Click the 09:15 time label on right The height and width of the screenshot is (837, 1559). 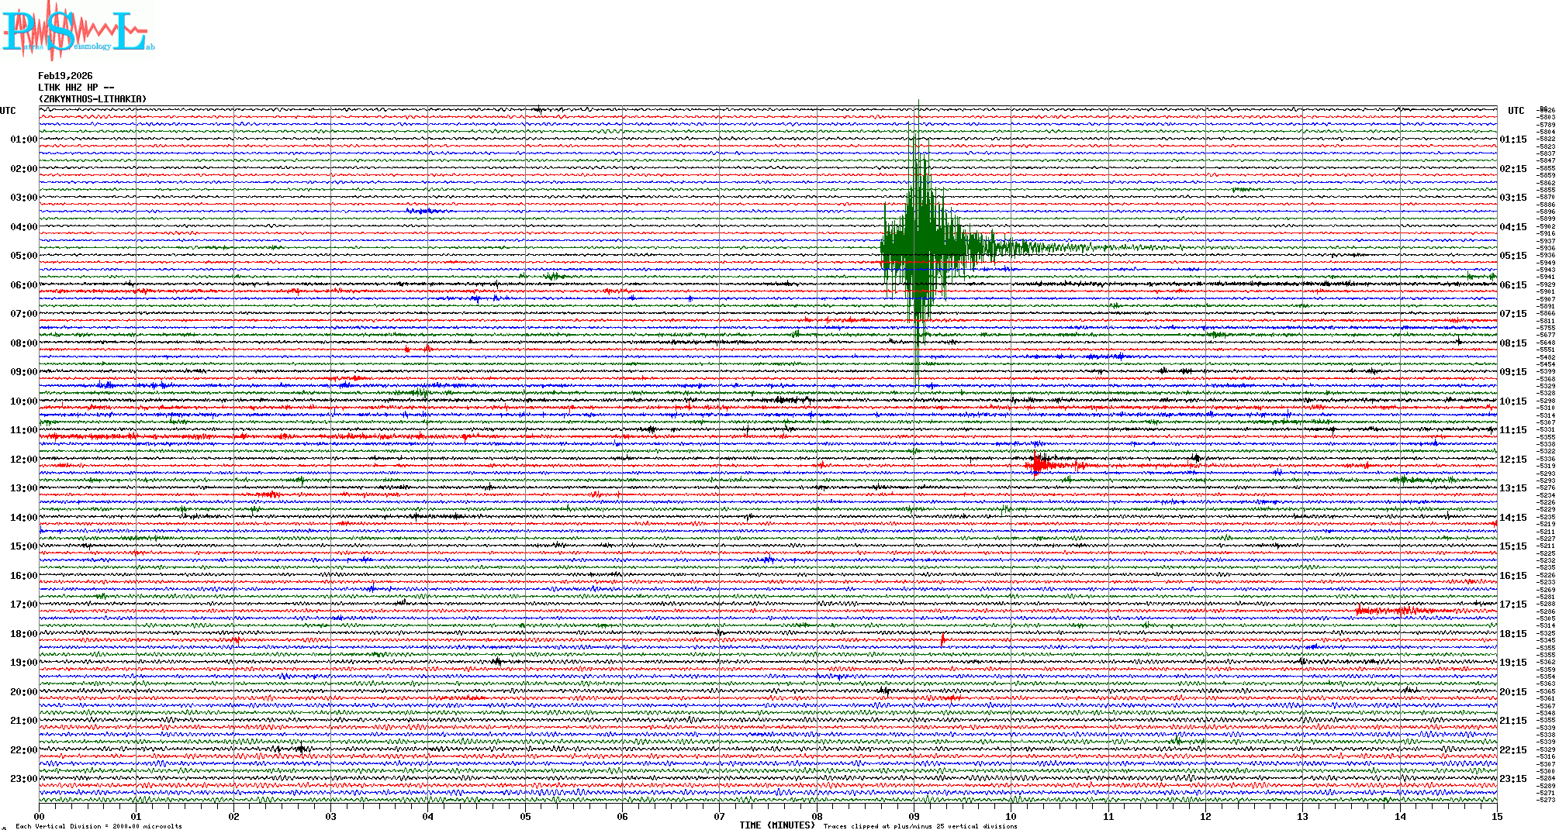point(1512,372)
